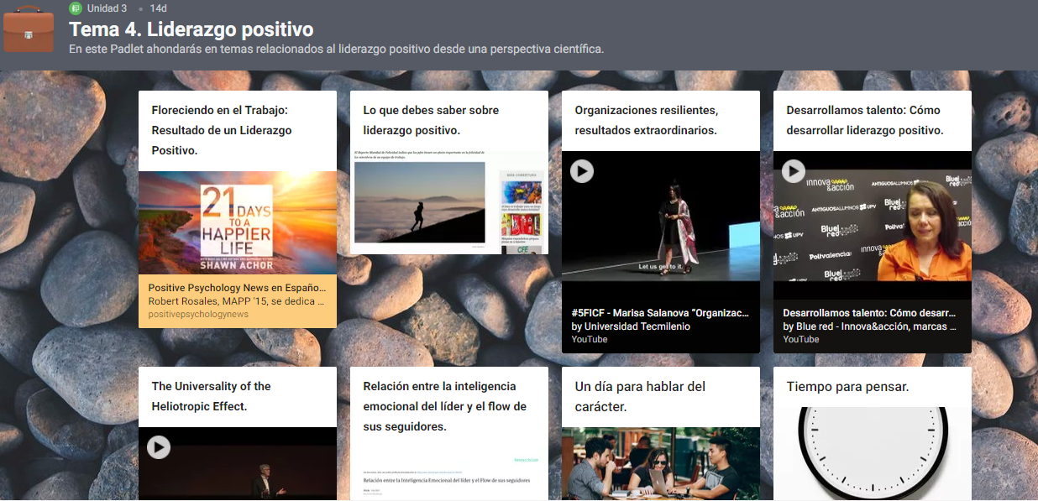Click the post title 'Floreciendo en el Trabajo'
The image size is (1038, 501).
point(222,130)
